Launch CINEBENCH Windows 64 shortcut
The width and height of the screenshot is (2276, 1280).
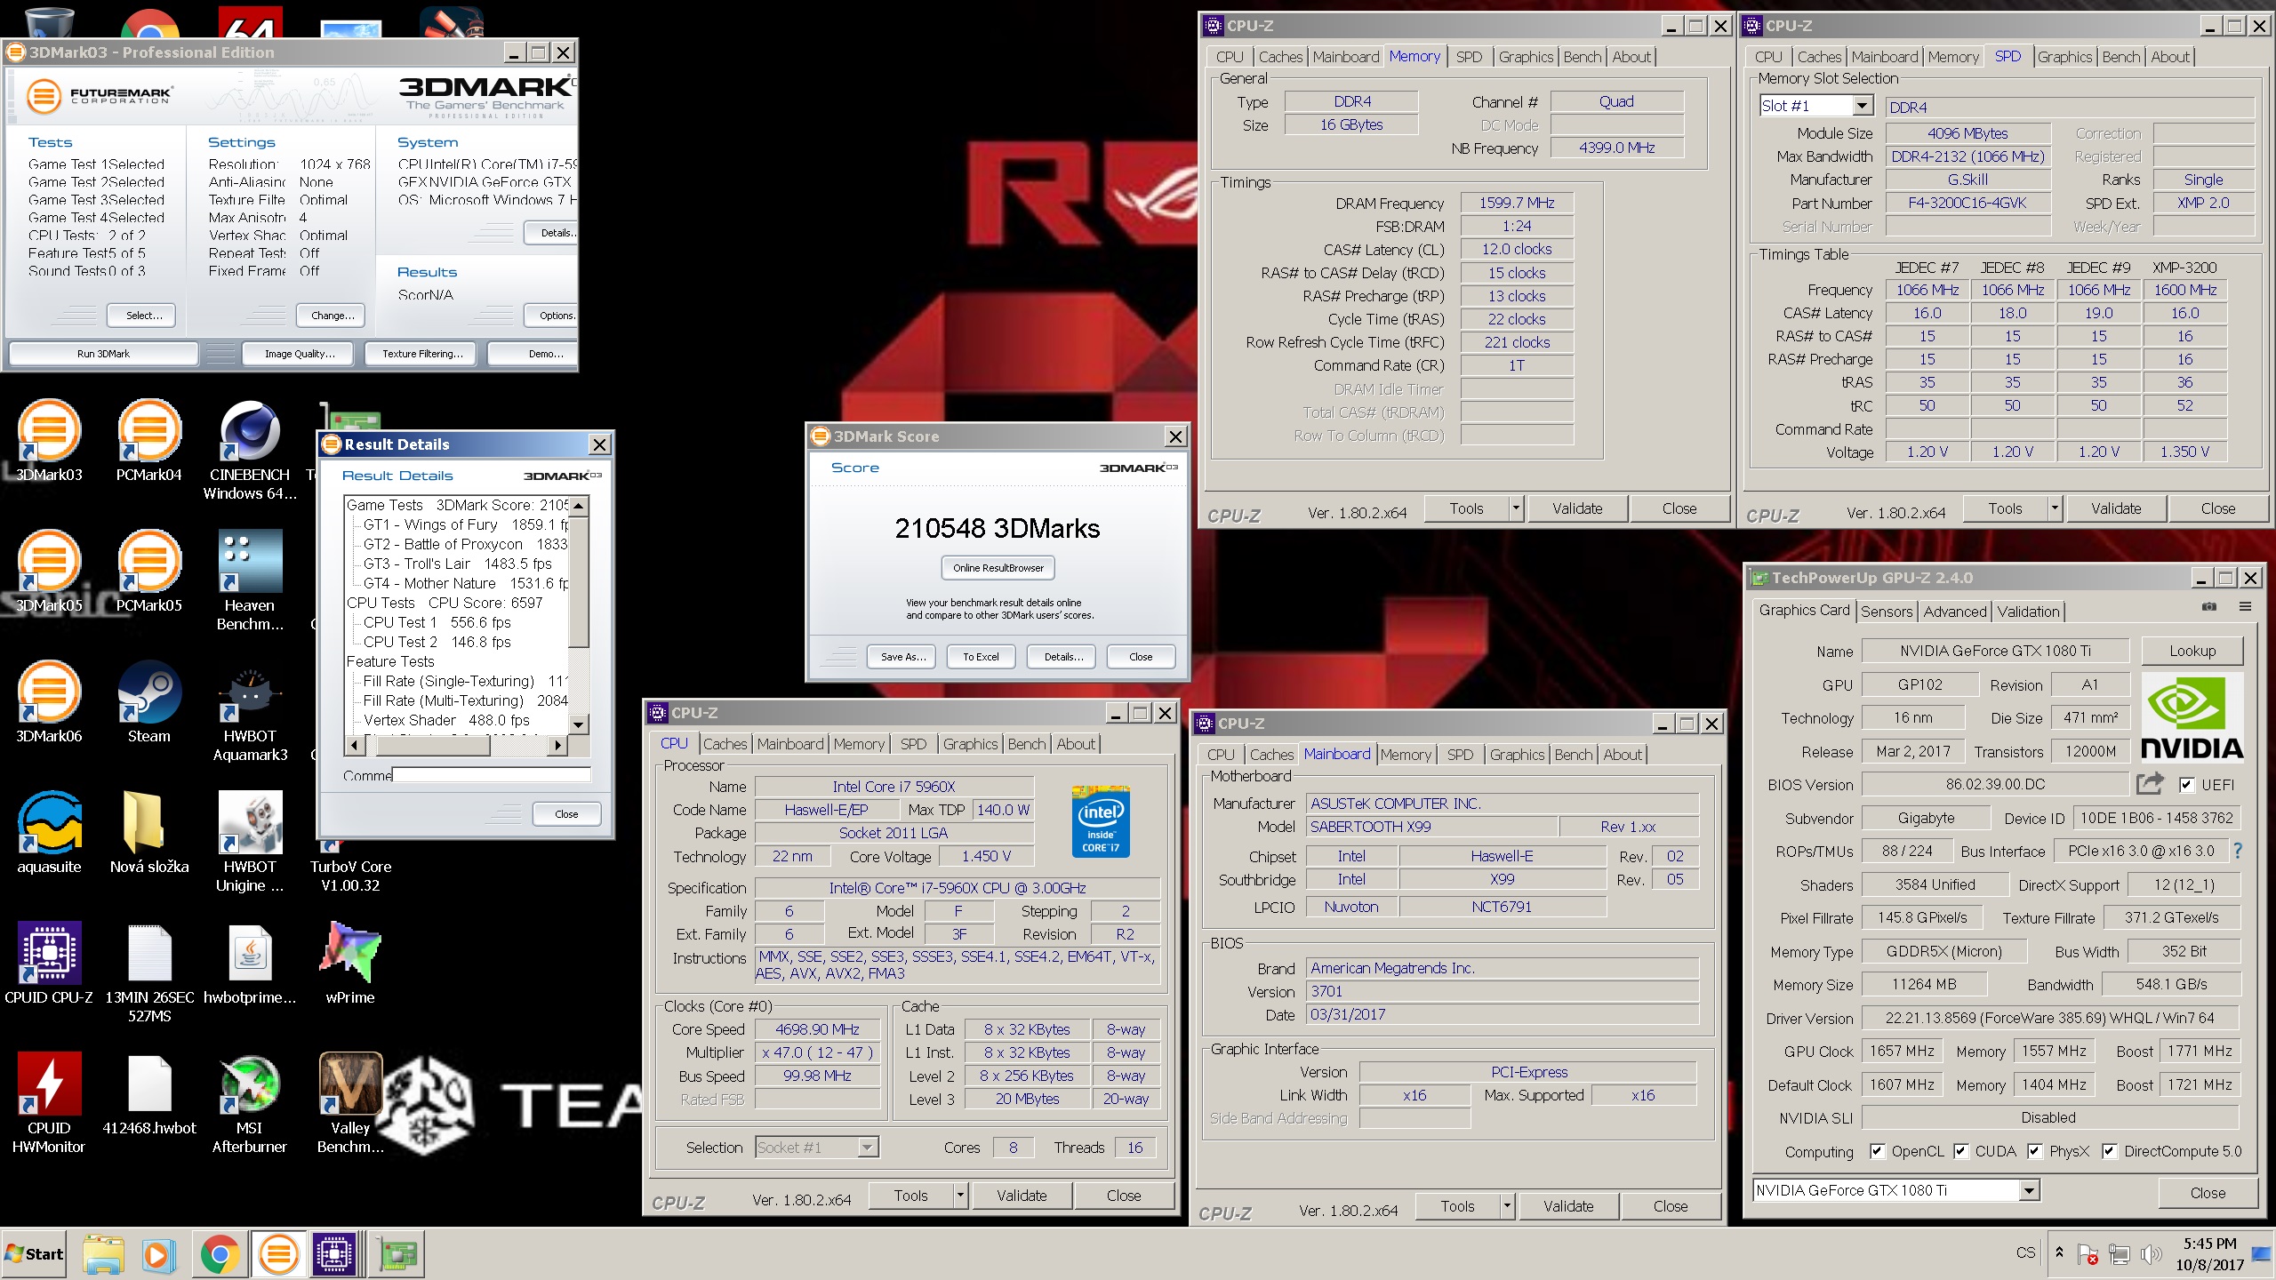pos(250,450)
